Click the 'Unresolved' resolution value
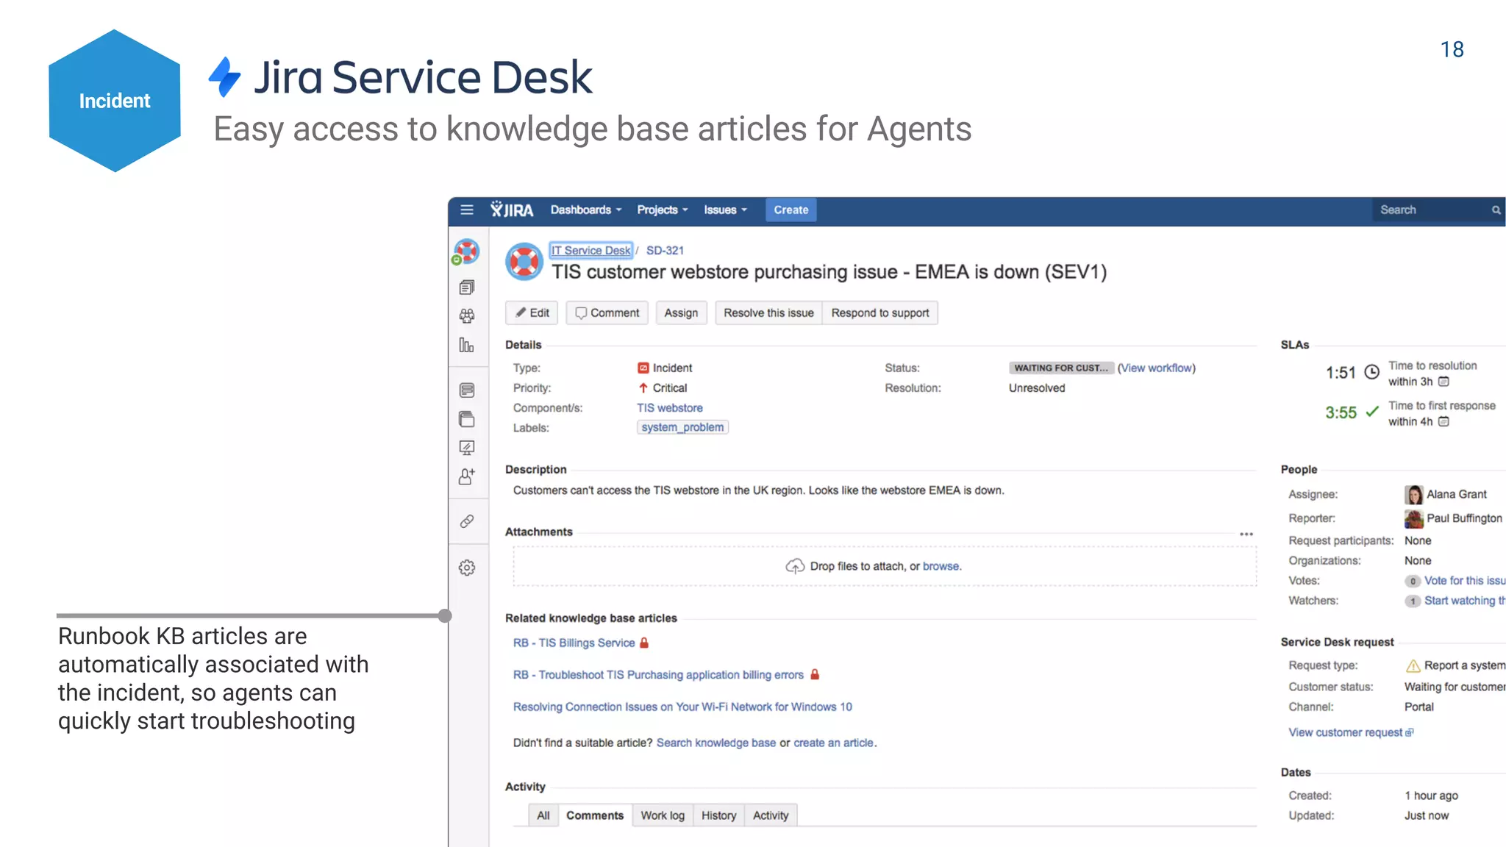Viewport: 1506px width, 847px height. (1037, 388)
